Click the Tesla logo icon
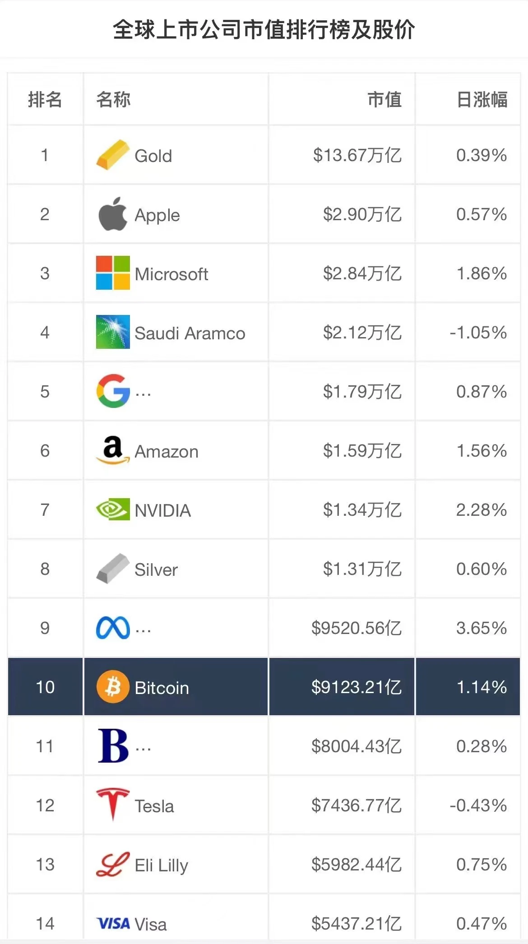 [x=113, y=805]
